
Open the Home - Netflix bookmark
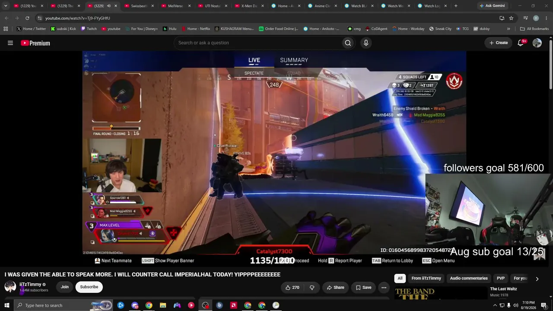pos(196,29)
